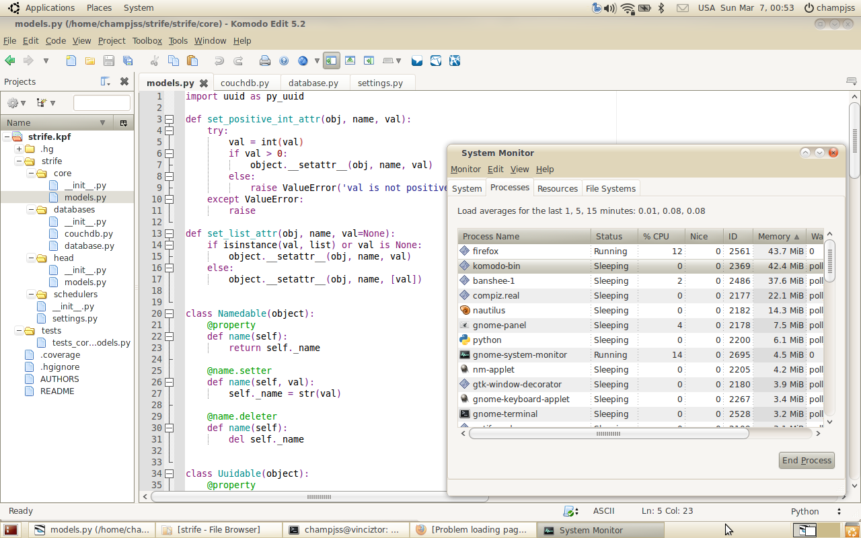Collapse code fold at line 20
The width and height of the screenshot is (861, 538).
coord(170,314)
